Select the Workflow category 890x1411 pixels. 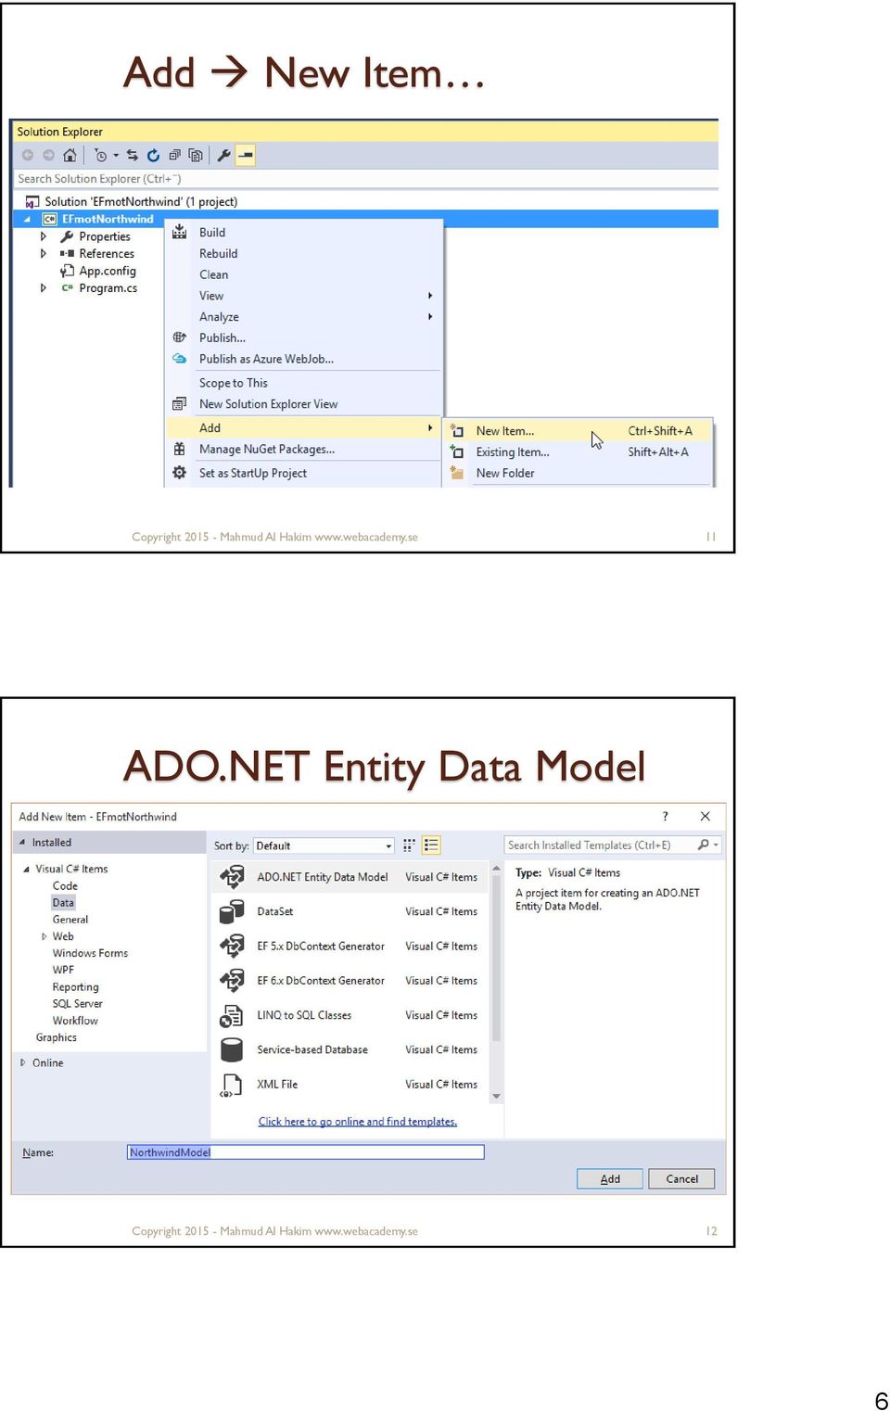(75, 1021)
